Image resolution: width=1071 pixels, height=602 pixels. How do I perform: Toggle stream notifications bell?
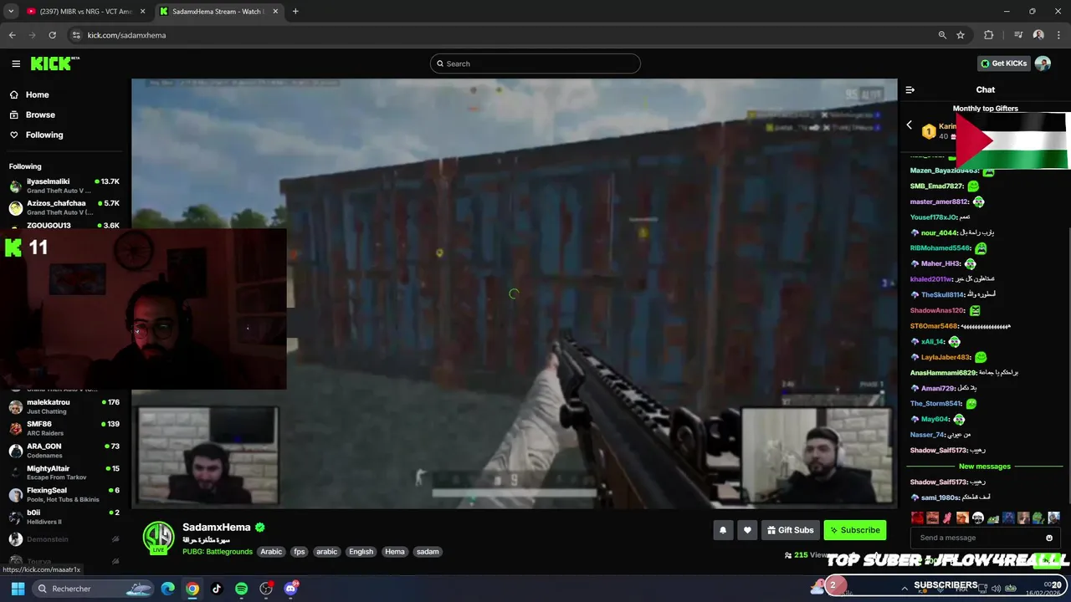point(723,530)
